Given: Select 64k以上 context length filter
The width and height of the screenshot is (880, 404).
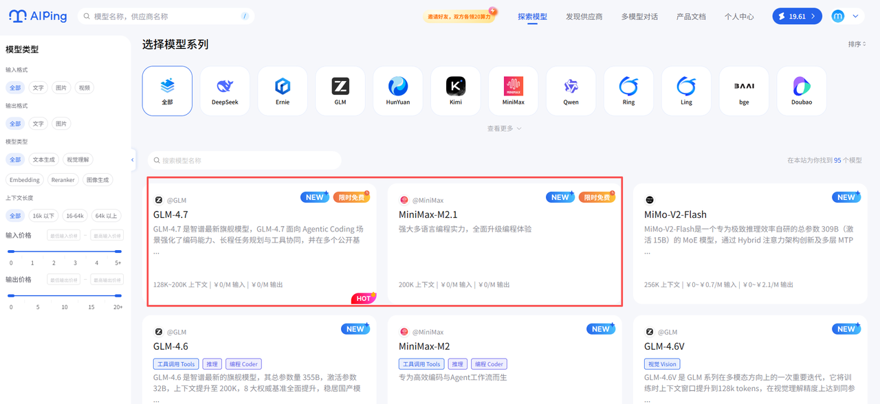Looking at the screenshot, I should pos(105,216).
